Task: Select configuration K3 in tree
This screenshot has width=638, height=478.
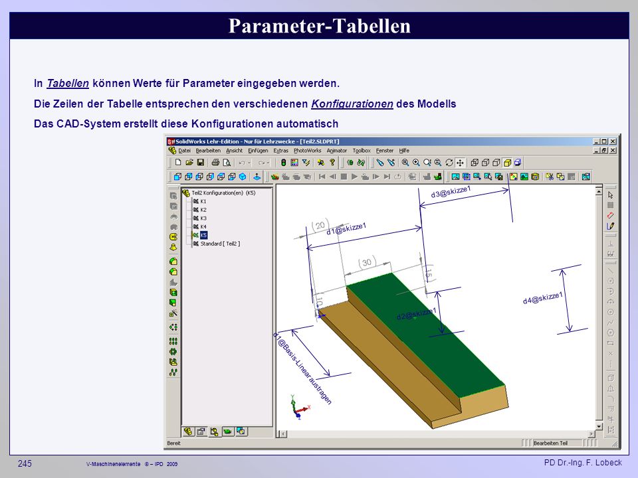Action: click(x=203, y=218)
